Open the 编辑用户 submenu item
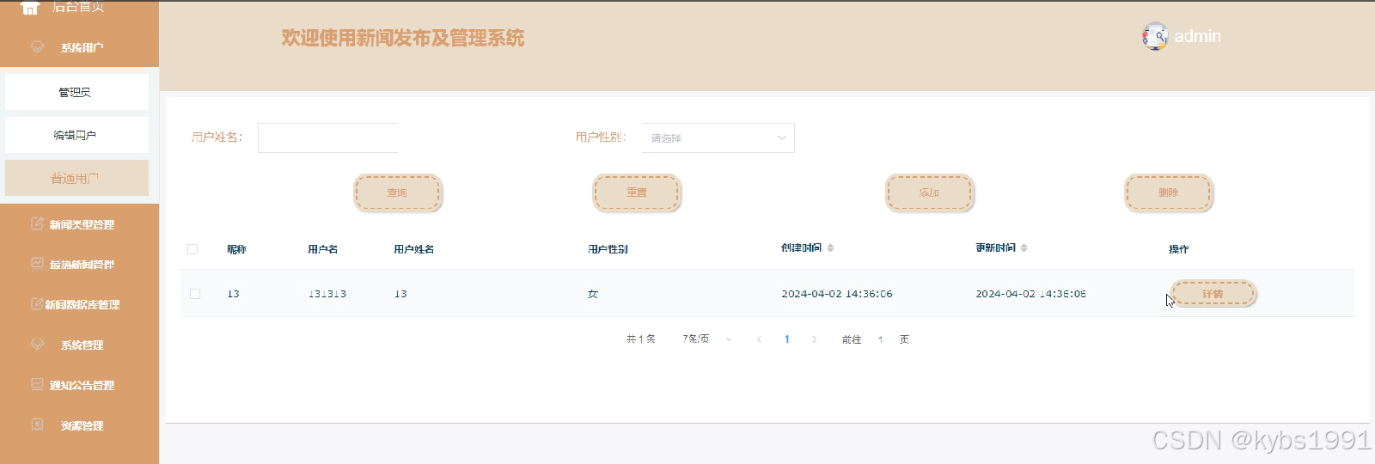Screen dimensions: 1375x464 point(76,135)
